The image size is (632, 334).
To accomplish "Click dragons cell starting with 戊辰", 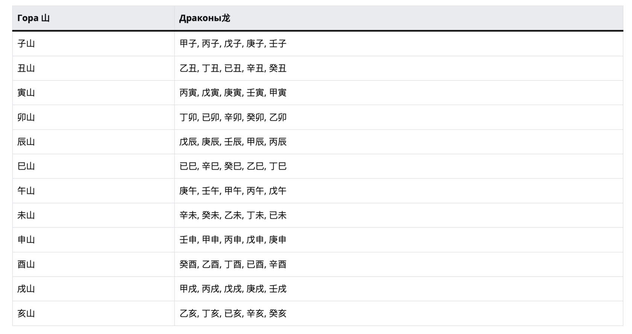I will coord(233,142).
